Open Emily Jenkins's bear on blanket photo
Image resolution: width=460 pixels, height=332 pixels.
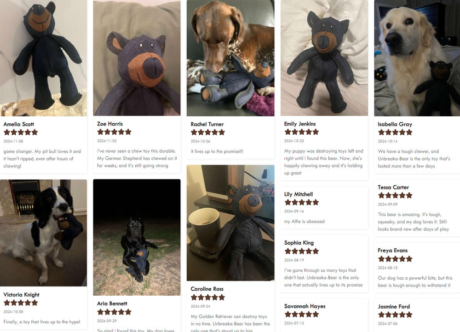coord(324,58)
